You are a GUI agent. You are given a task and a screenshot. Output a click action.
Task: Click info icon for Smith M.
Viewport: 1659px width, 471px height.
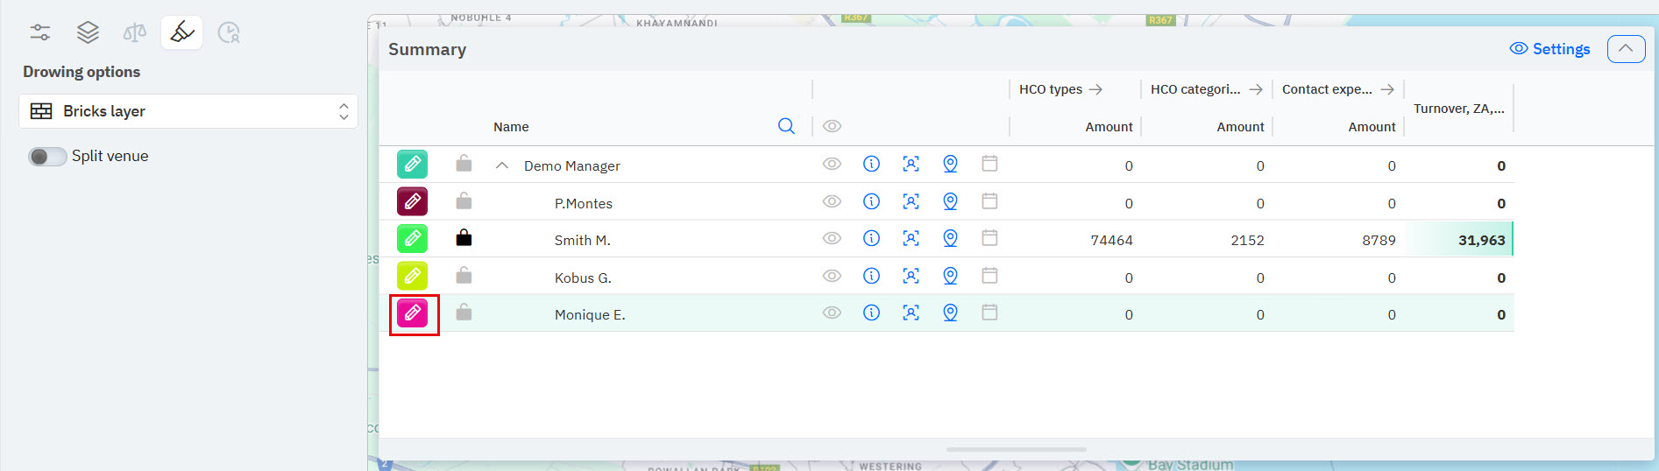coord(871,238)
